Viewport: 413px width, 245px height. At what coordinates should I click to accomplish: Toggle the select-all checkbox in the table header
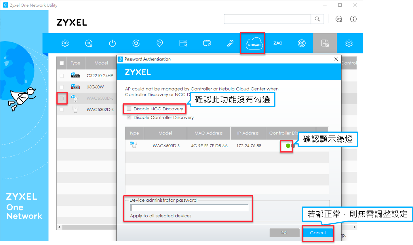pos(62,63)
